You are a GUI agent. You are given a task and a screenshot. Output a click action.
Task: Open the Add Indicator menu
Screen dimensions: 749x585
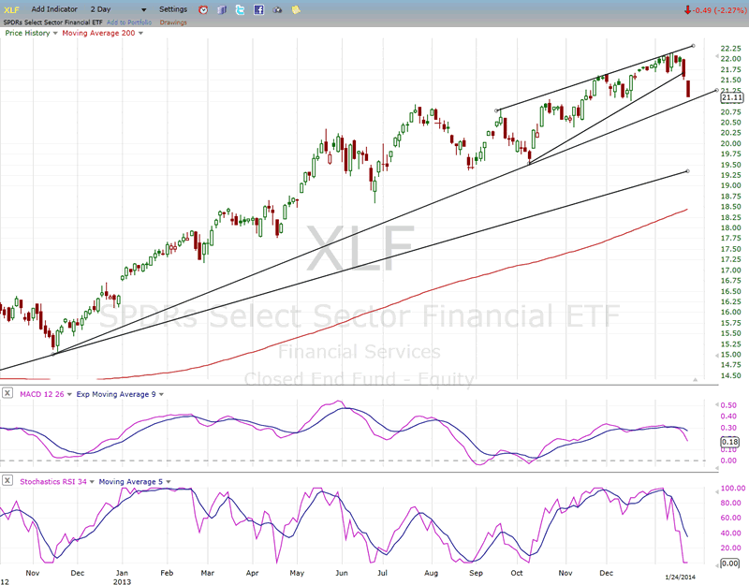click(54, 9)
